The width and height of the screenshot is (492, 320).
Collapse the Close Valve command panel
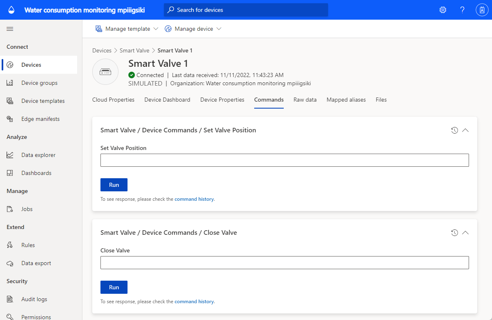tap(465, 233)
